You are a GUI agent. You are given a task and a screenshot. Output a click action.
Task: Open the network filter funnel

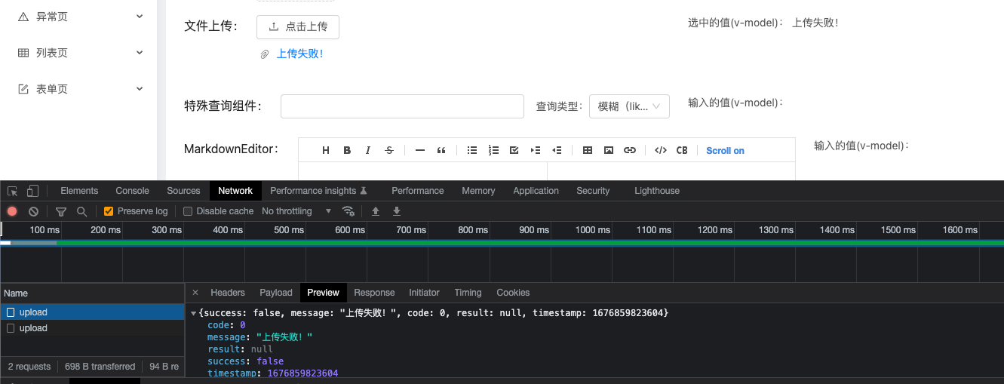61,211
